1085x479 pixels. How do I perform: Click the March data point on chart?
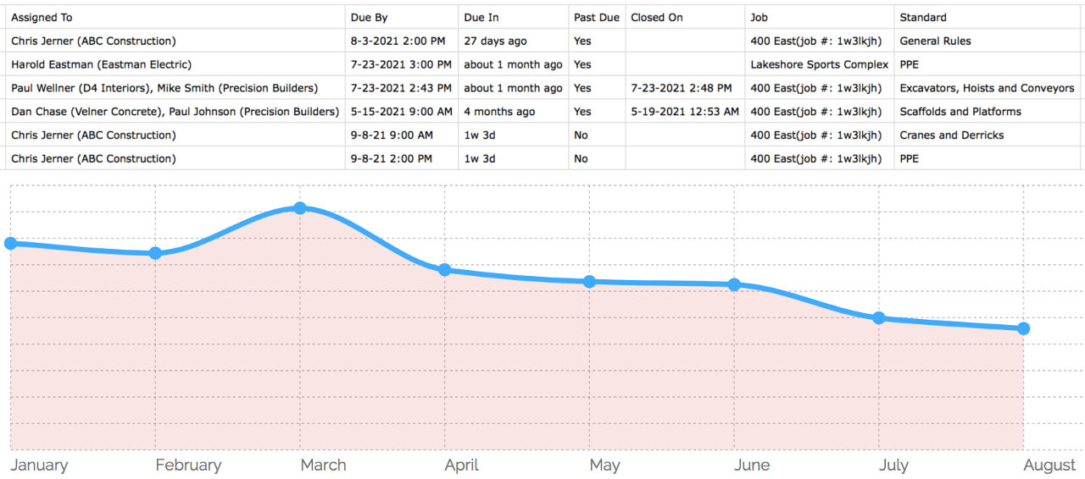point(300,208)
